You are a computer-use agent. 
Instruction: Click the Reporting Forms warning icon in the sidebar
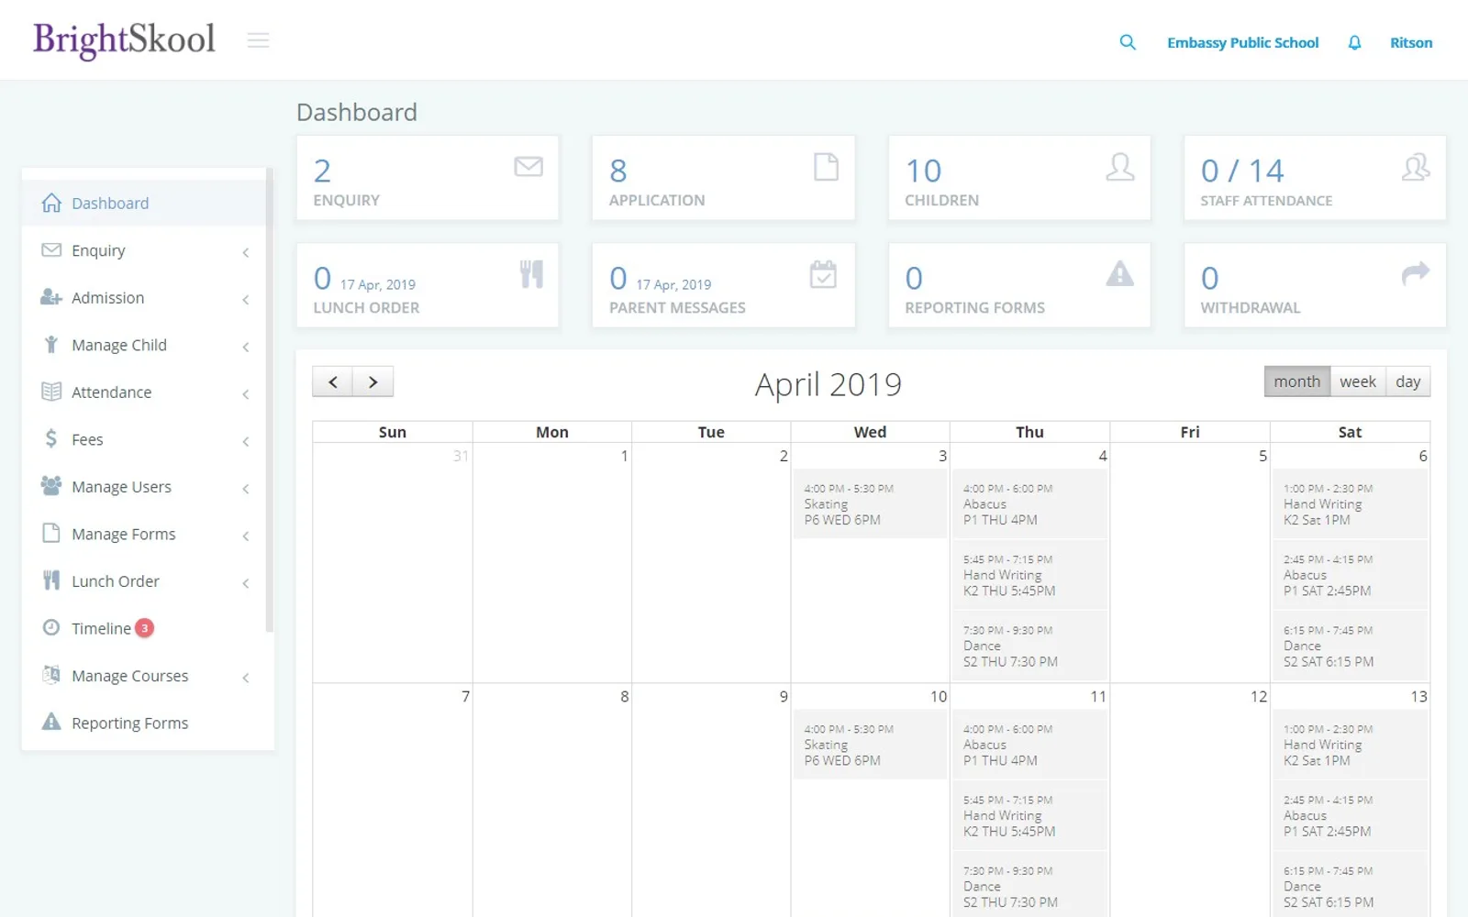click(51, 723)
